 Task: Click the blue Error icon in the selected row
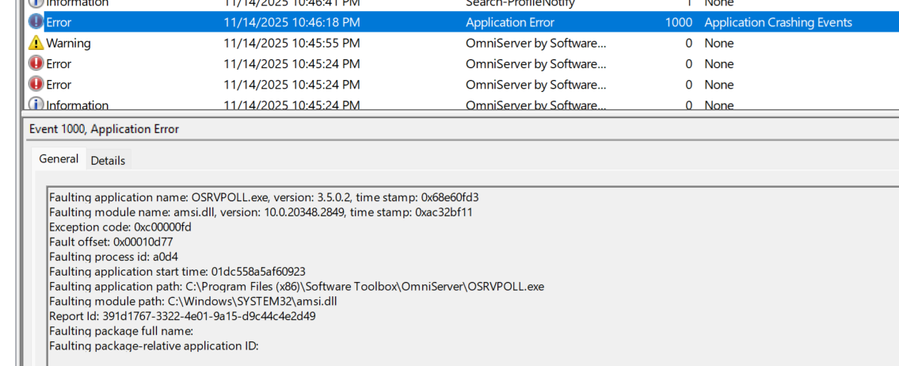(36, 22)
